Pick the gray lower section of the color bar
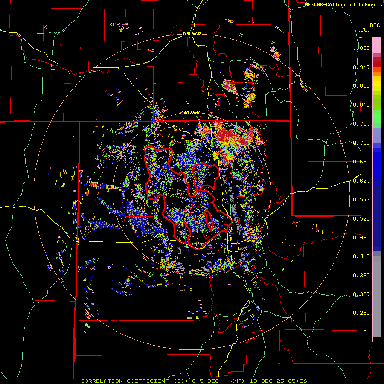Image resolution: width=384 pixels, height=384 pixels. point(377,297)
